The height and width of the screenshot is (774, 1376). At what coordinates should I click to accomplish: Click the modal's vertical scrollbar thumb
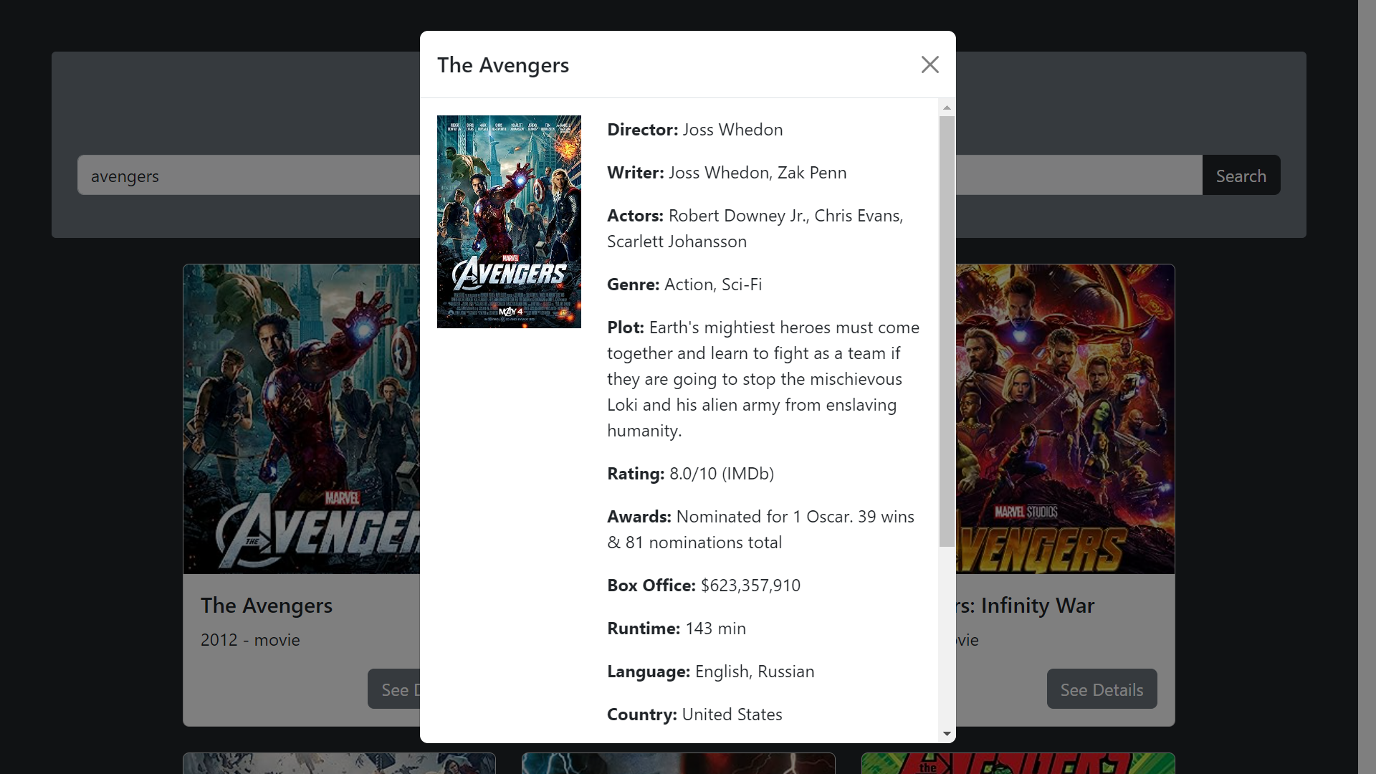click(x=947, y=331)
